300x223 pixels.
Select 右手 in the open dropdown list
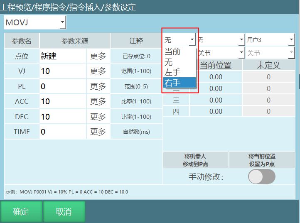(x=179, y=82)
